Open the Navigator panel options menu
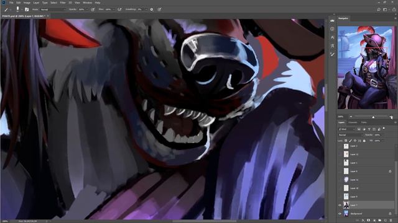This screenshot has width=398, height=223. 396,18
